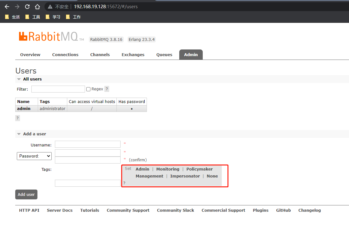Viewport: 349px width, 226px height.
Task: Open help icon beside tags input
Action: tap(124, 183)
